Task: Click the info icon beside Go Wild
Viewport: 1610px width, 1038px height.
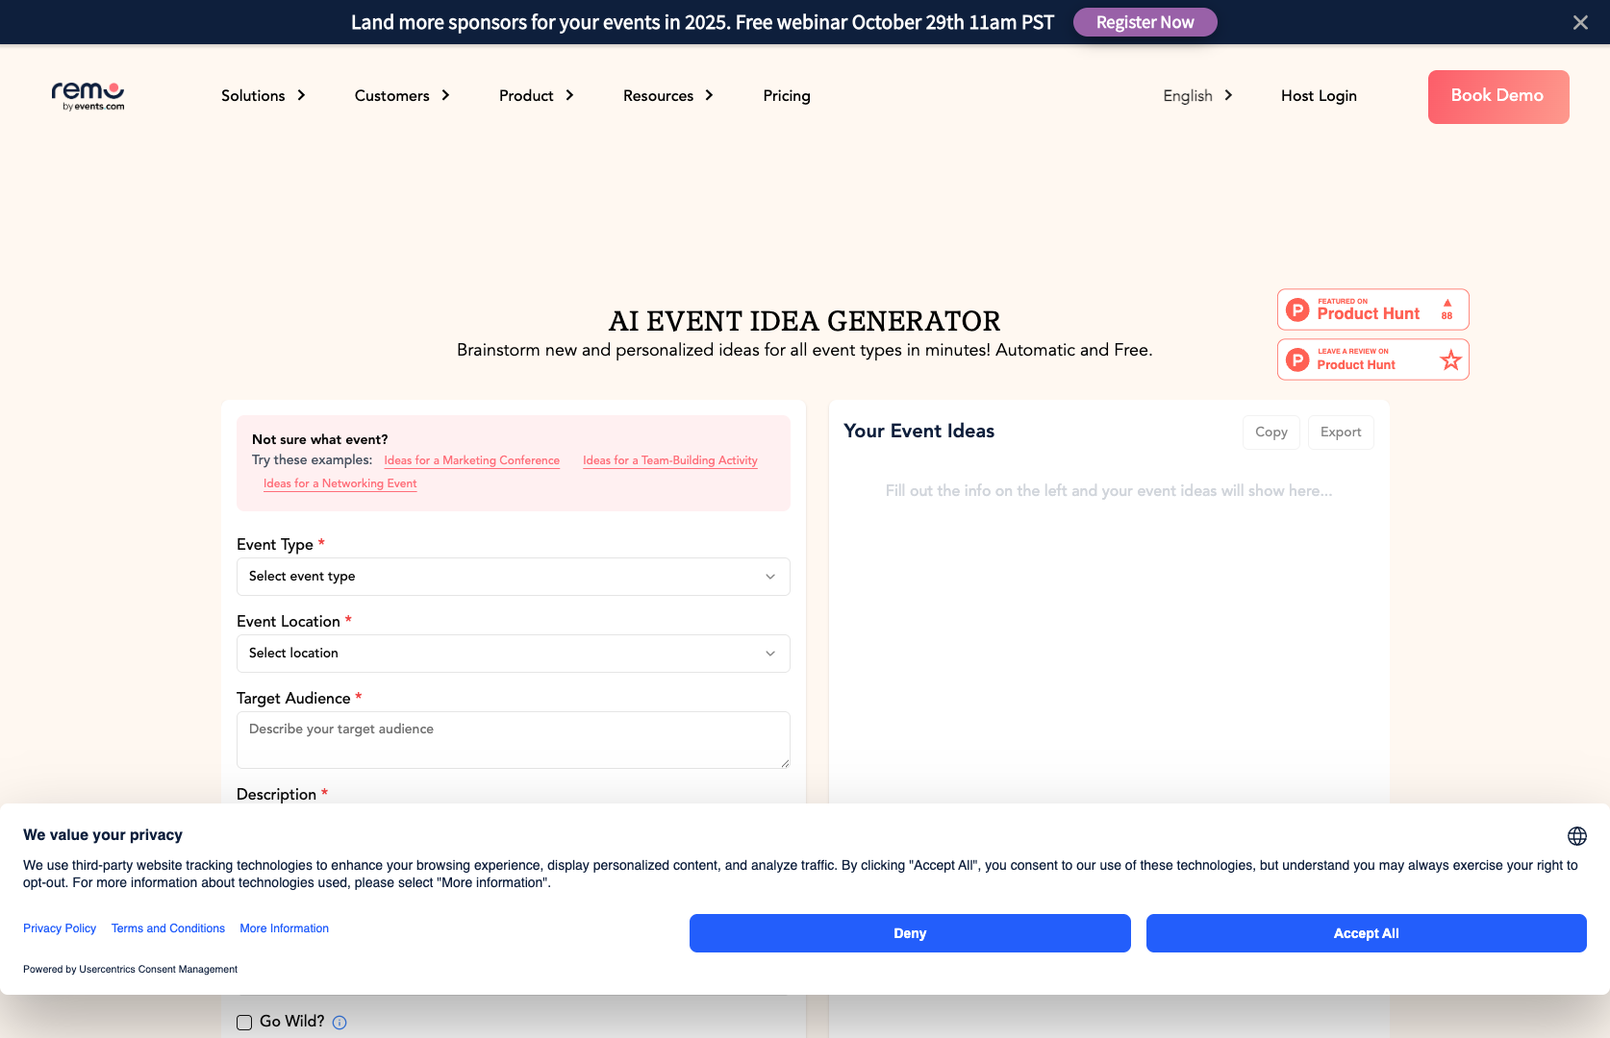Action: pos(339,1023)
